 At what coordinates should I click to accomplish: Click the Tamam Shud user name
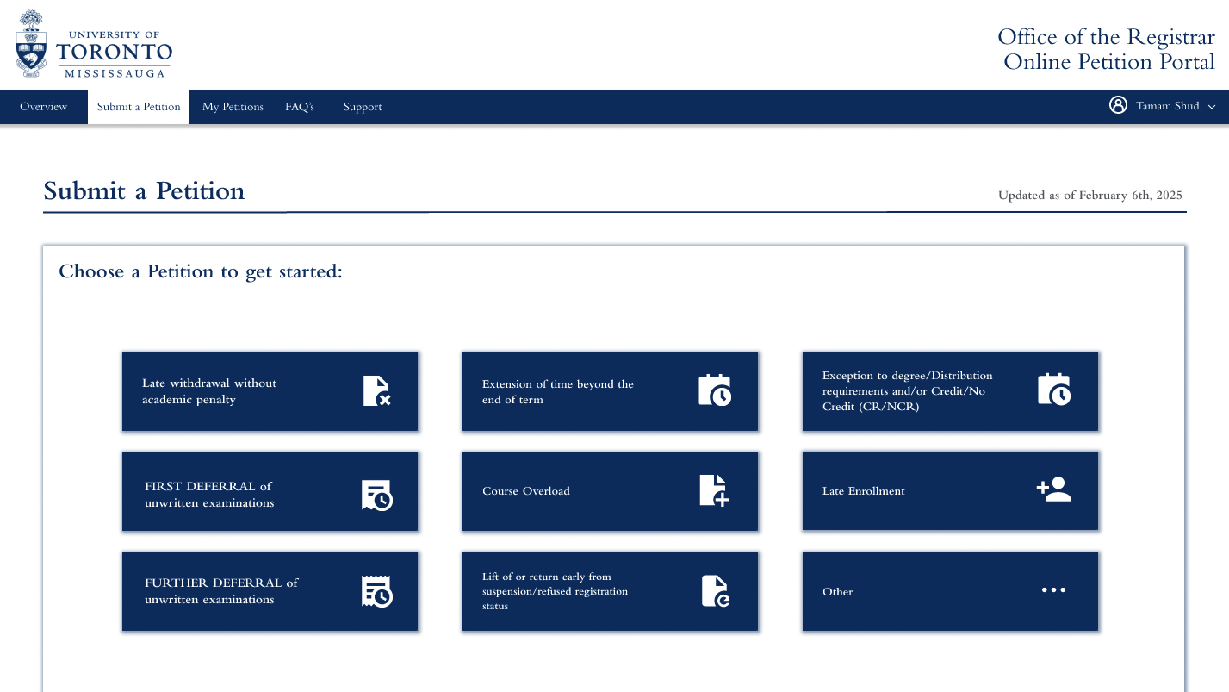click(1167, 106)
